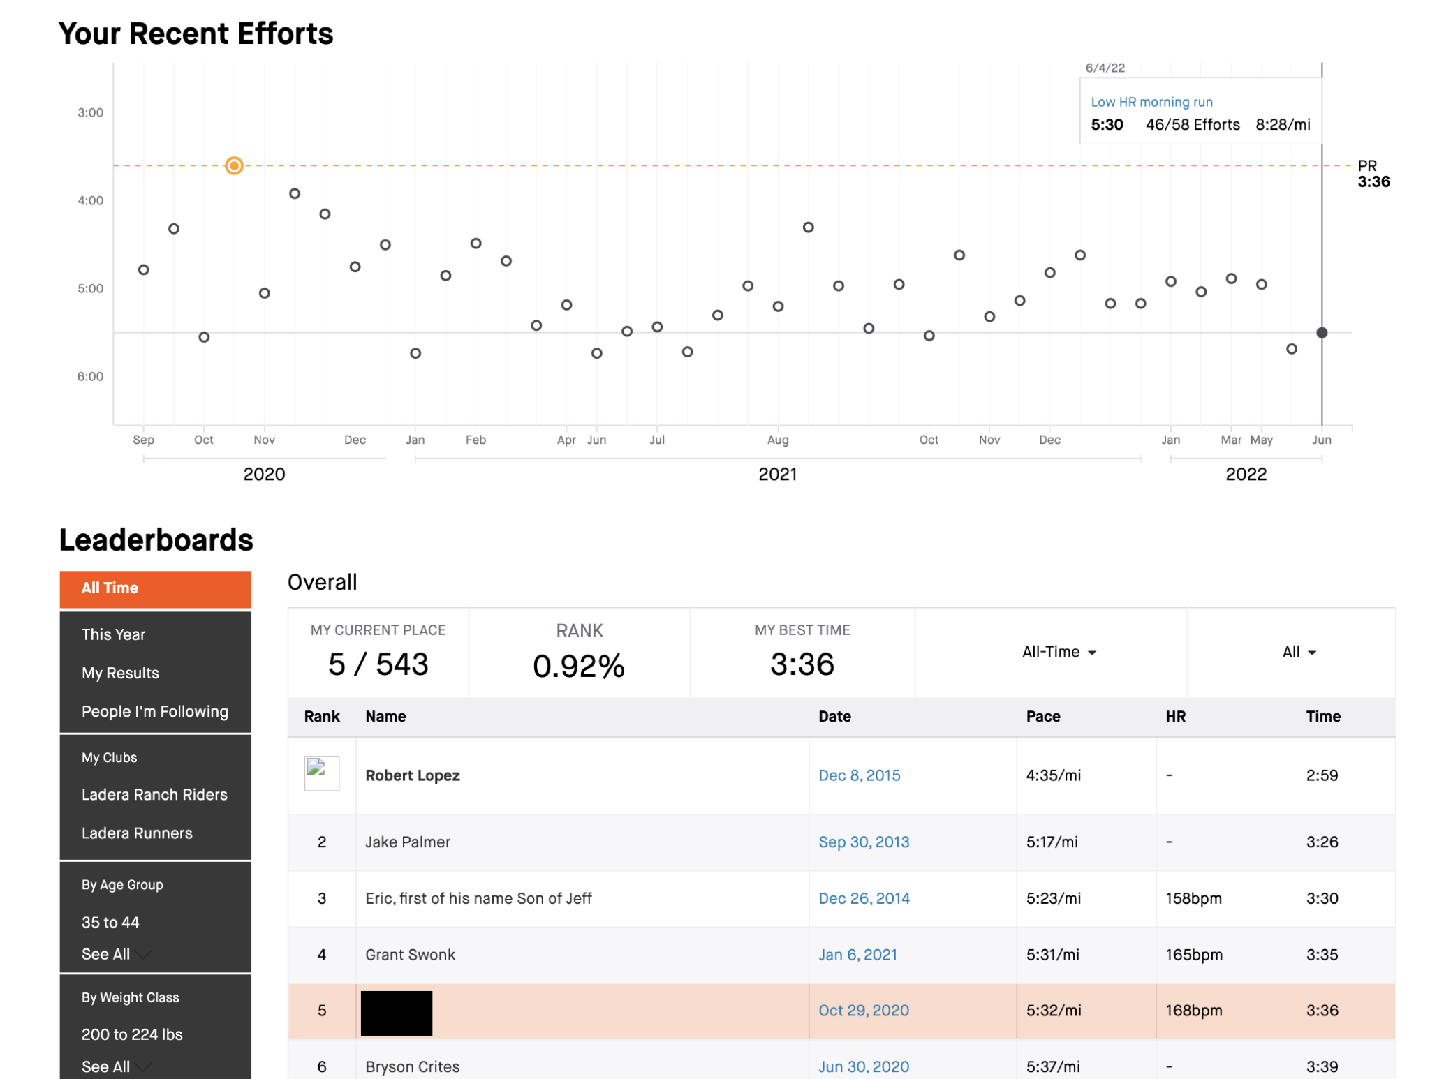Open the Dec 8, 2015 effort date

[860, 775]
